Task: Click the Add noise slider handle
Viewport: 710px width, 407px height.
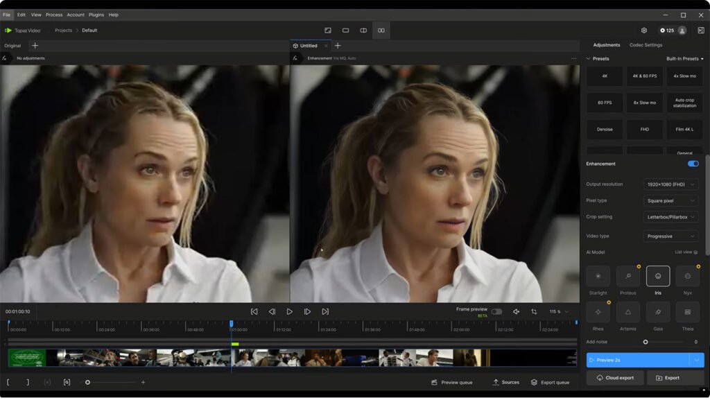Action: [x=646, y=342]
